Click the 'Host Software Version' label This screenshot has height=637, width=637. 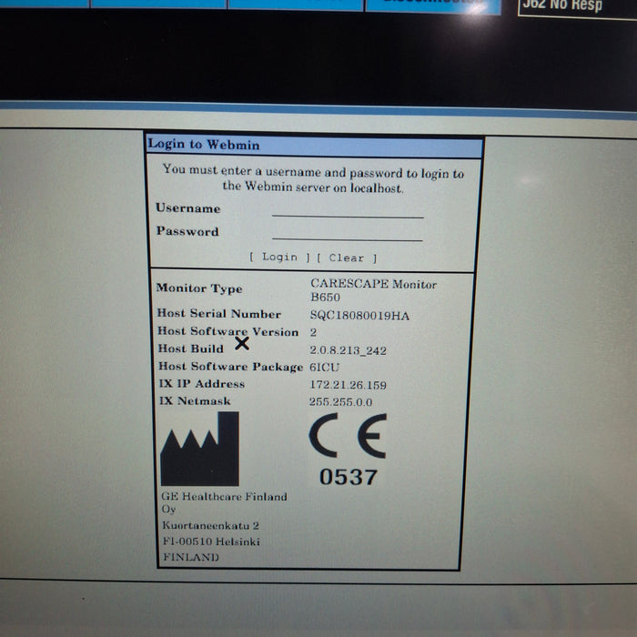coord(227,331)
